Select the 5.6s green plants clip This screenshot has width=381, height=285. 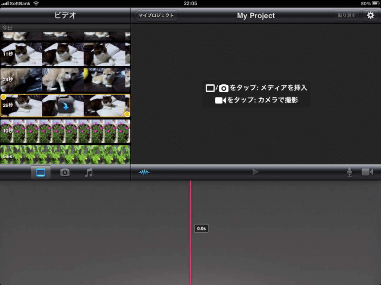coord(65,155)
